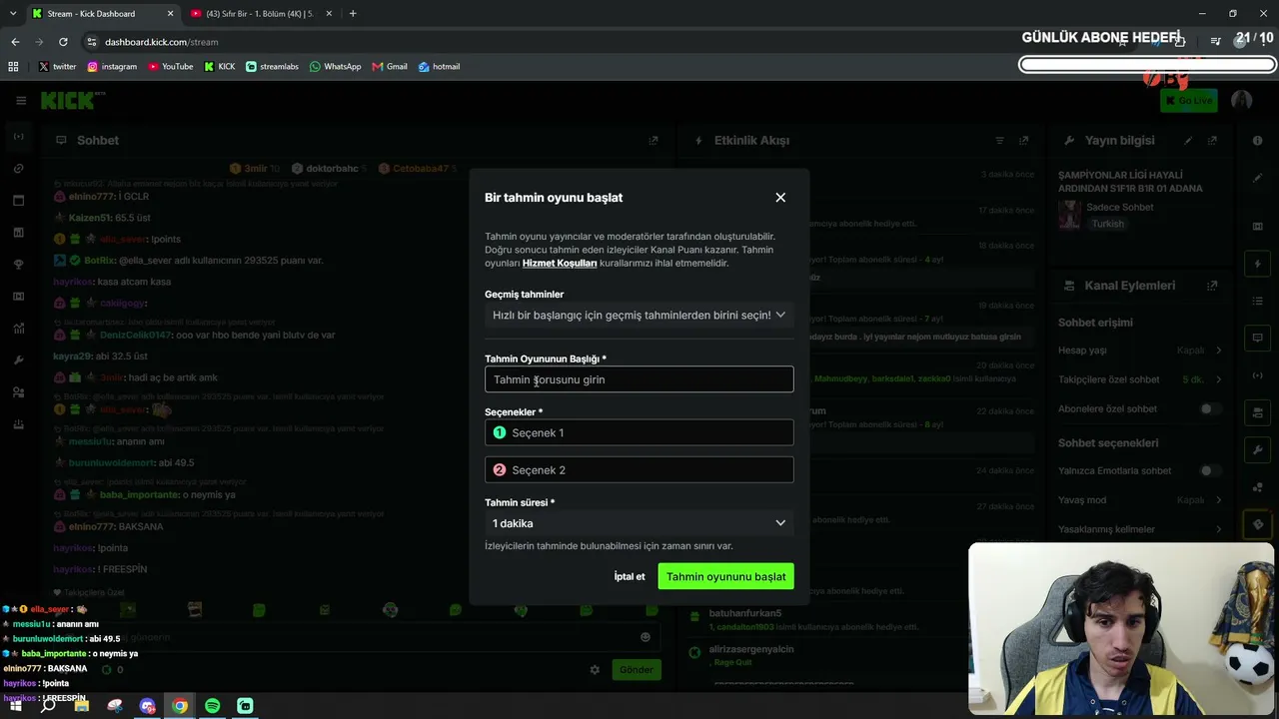Send chat message with Gönder
The height and width of the screenshot is (719, 1279).
636,670
